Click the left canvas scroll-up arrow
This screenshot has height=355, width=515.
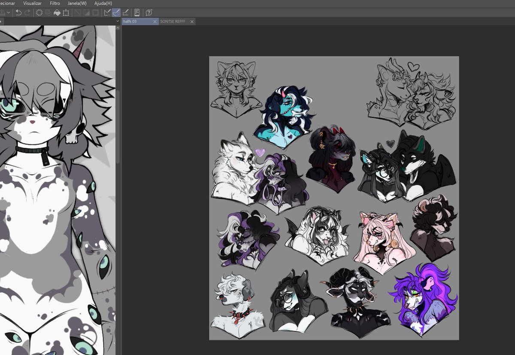tap(118, 27)
